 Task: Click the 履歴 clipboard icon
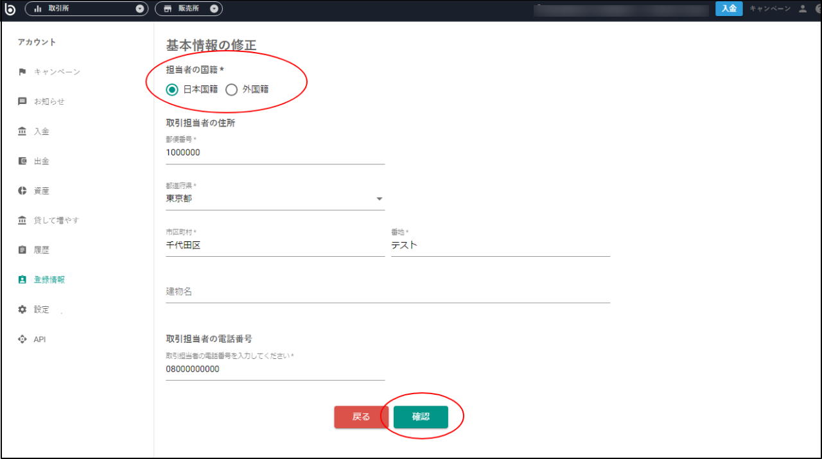(x=22, y=250)
